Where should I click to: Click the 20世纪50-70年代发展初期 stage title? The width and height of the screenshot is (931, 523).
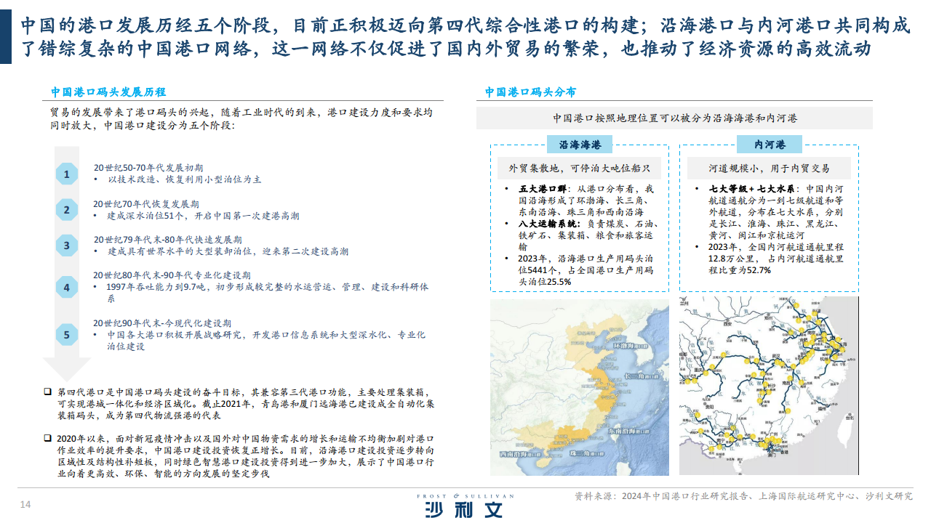149,167
